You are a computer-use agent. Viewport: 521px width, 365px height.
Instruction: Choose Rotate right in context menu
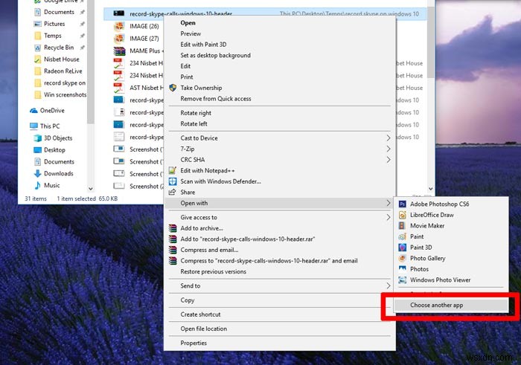click(x=196, y=113)
